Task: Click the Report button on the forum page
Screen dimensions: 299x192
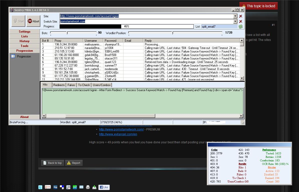Action: click(x=74, y=163)
